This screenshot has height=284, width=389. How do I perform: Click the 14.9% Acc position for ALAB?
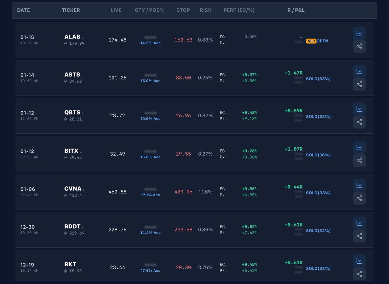coord(150,43)
